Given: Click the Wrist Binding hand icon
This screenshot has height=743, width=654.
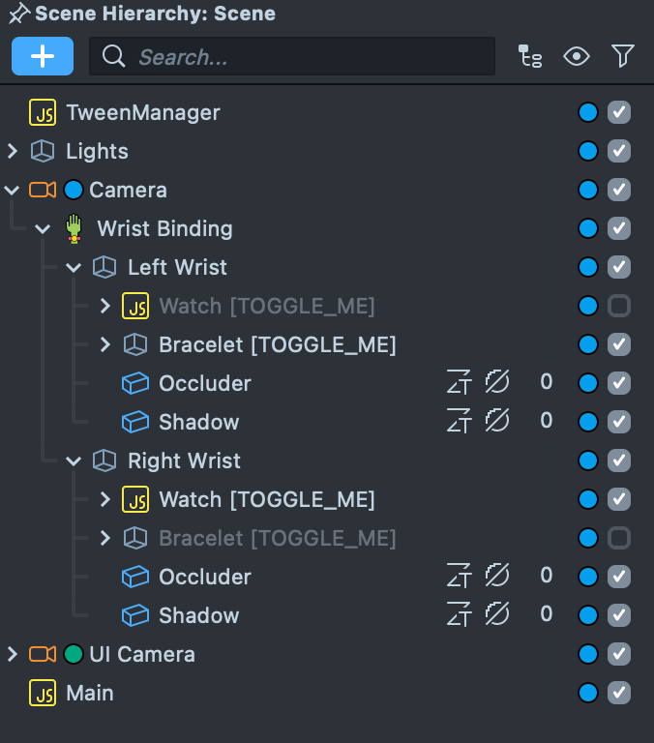Looking at the screenshot, I should pos(74,228).
